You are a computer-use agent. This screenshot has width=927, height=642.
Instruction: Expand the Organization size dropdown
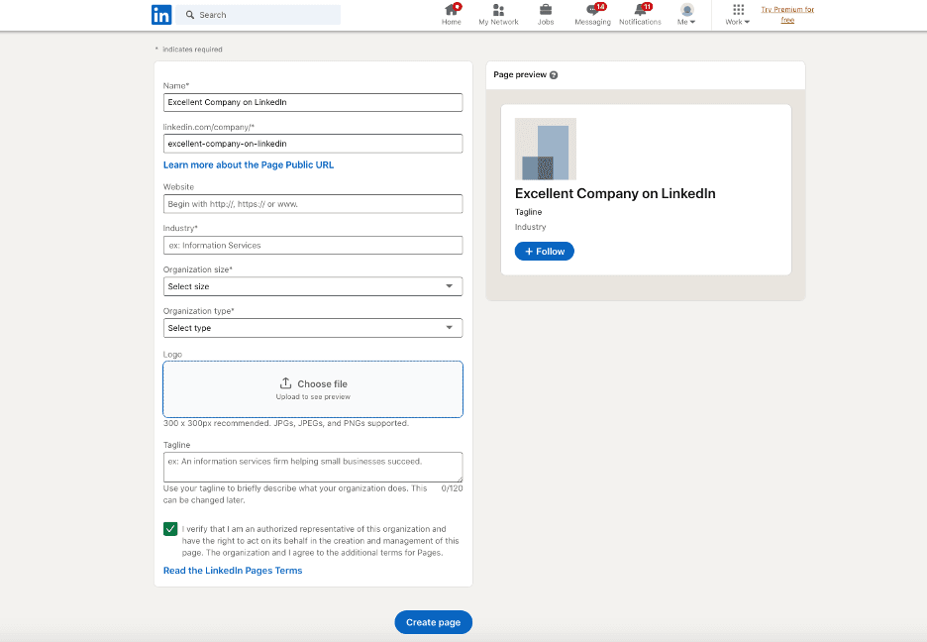tap(313, 285)
